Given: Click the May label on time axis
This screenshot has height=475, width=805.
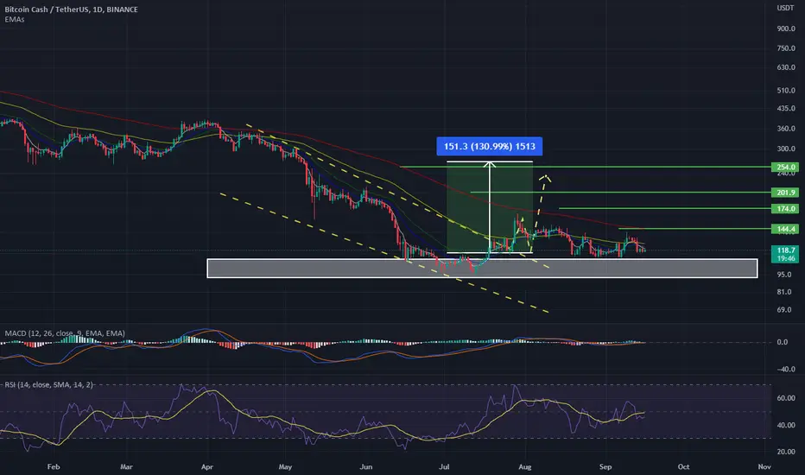Looking at the screenshot, I should [x=285, y=466].
